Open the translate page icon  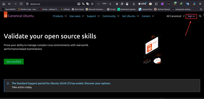83,4
